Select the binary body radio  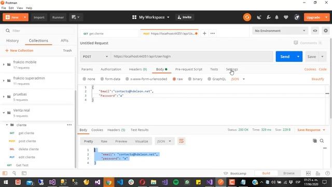coord(190,79)
